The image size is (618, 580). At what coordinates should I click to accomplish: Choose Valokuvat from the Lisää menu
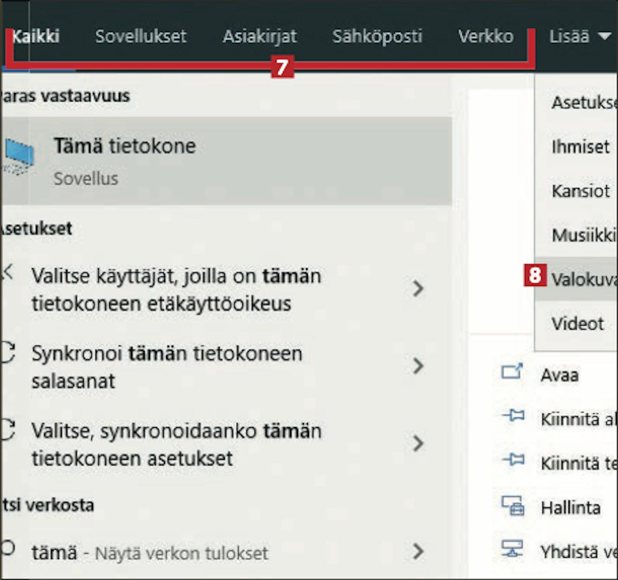[x=583, y=279]
